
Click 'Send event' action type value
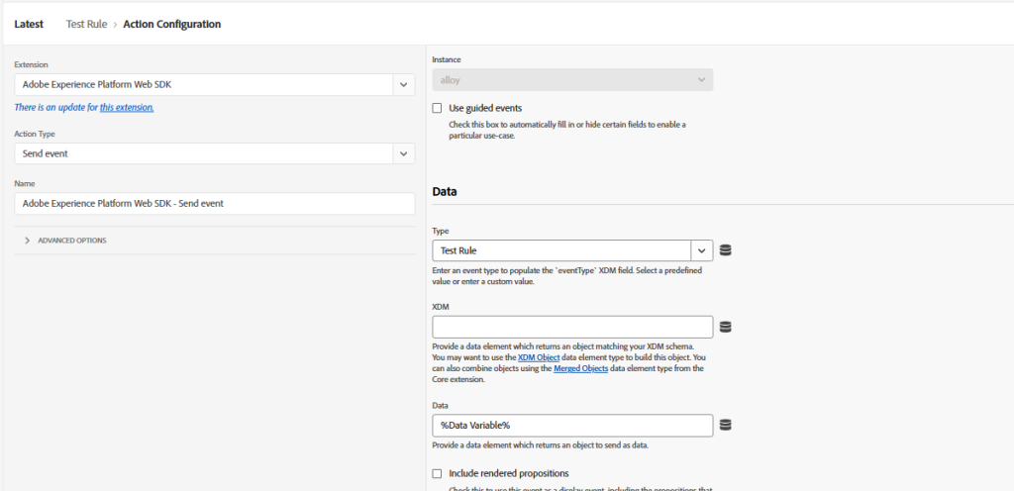[46, 153]
